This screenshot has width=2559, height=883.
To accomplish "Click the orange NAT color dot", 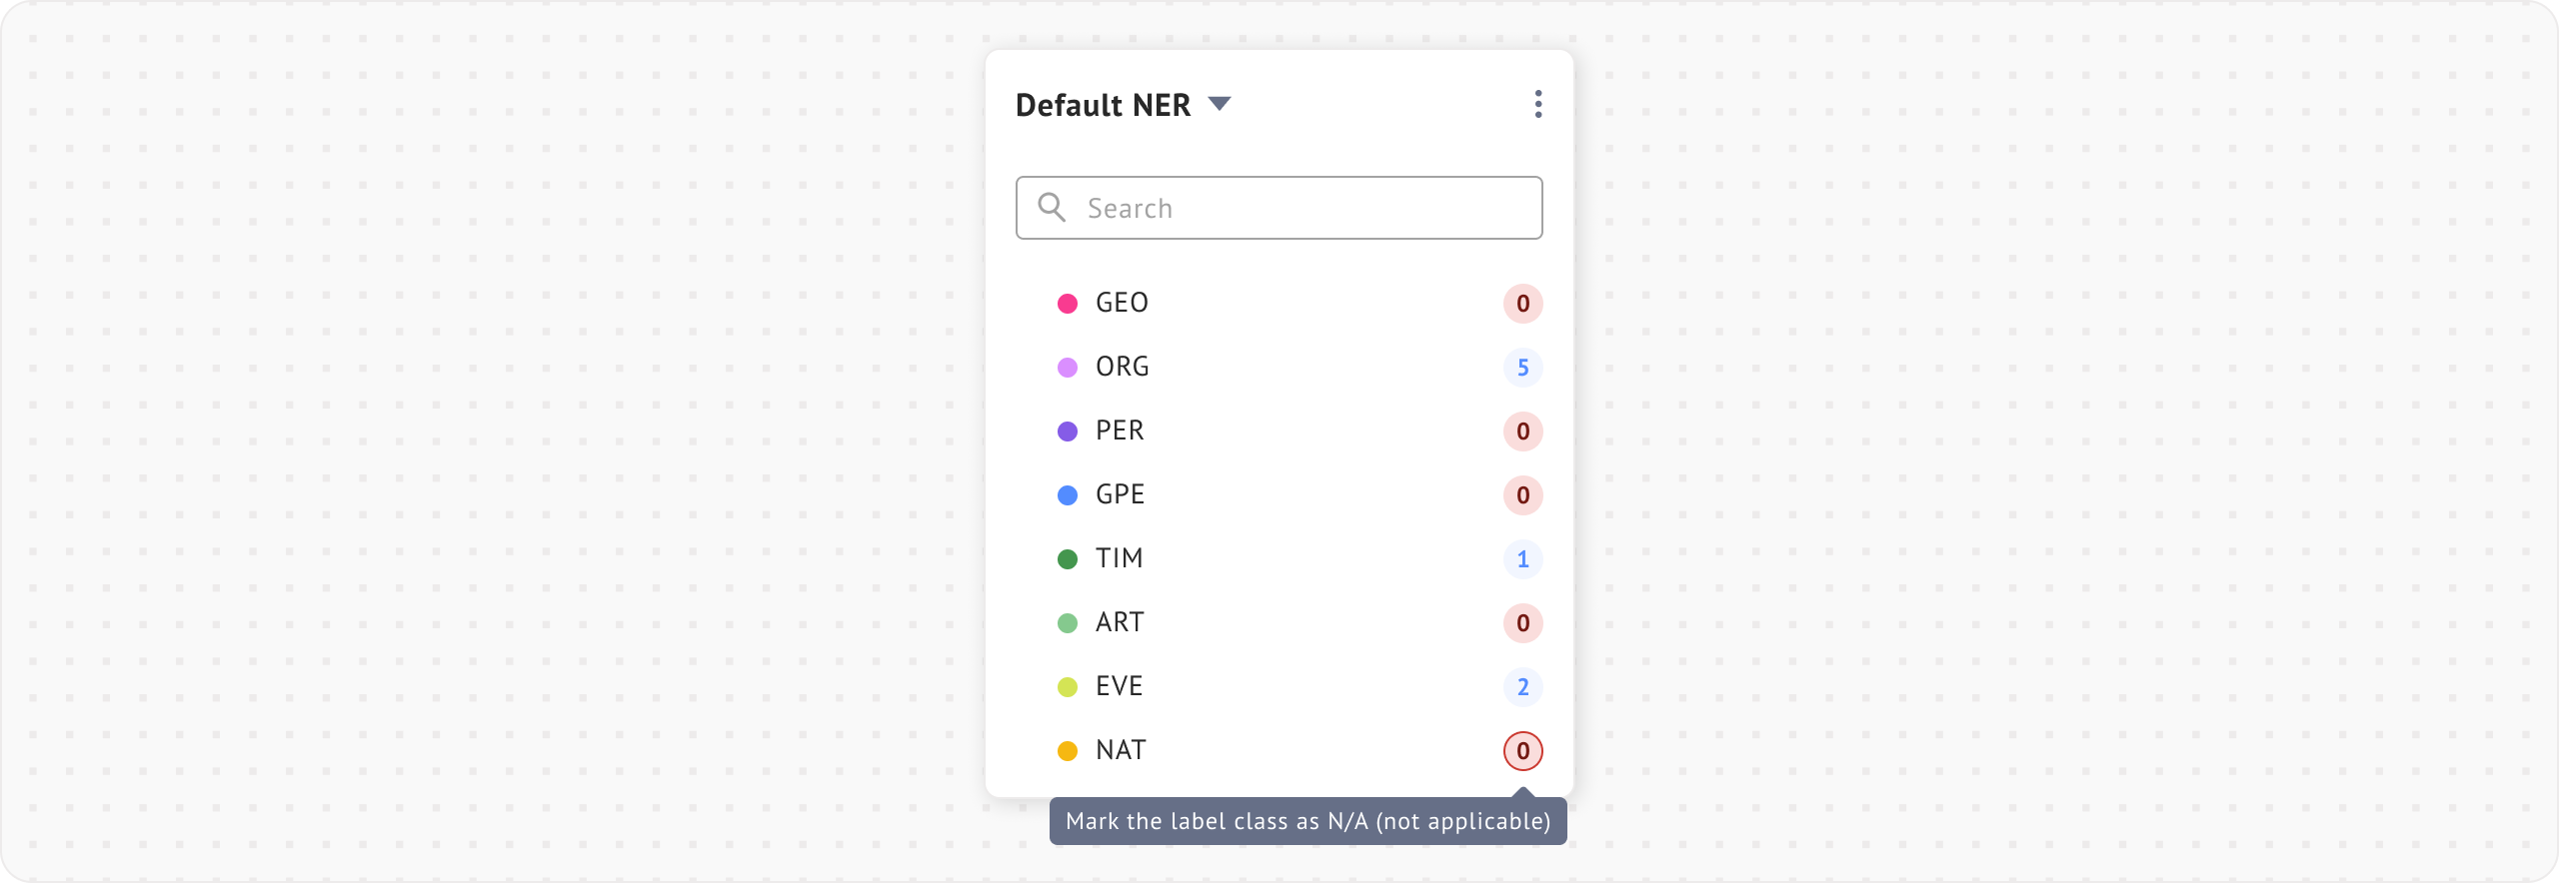I will (1068, 751).
